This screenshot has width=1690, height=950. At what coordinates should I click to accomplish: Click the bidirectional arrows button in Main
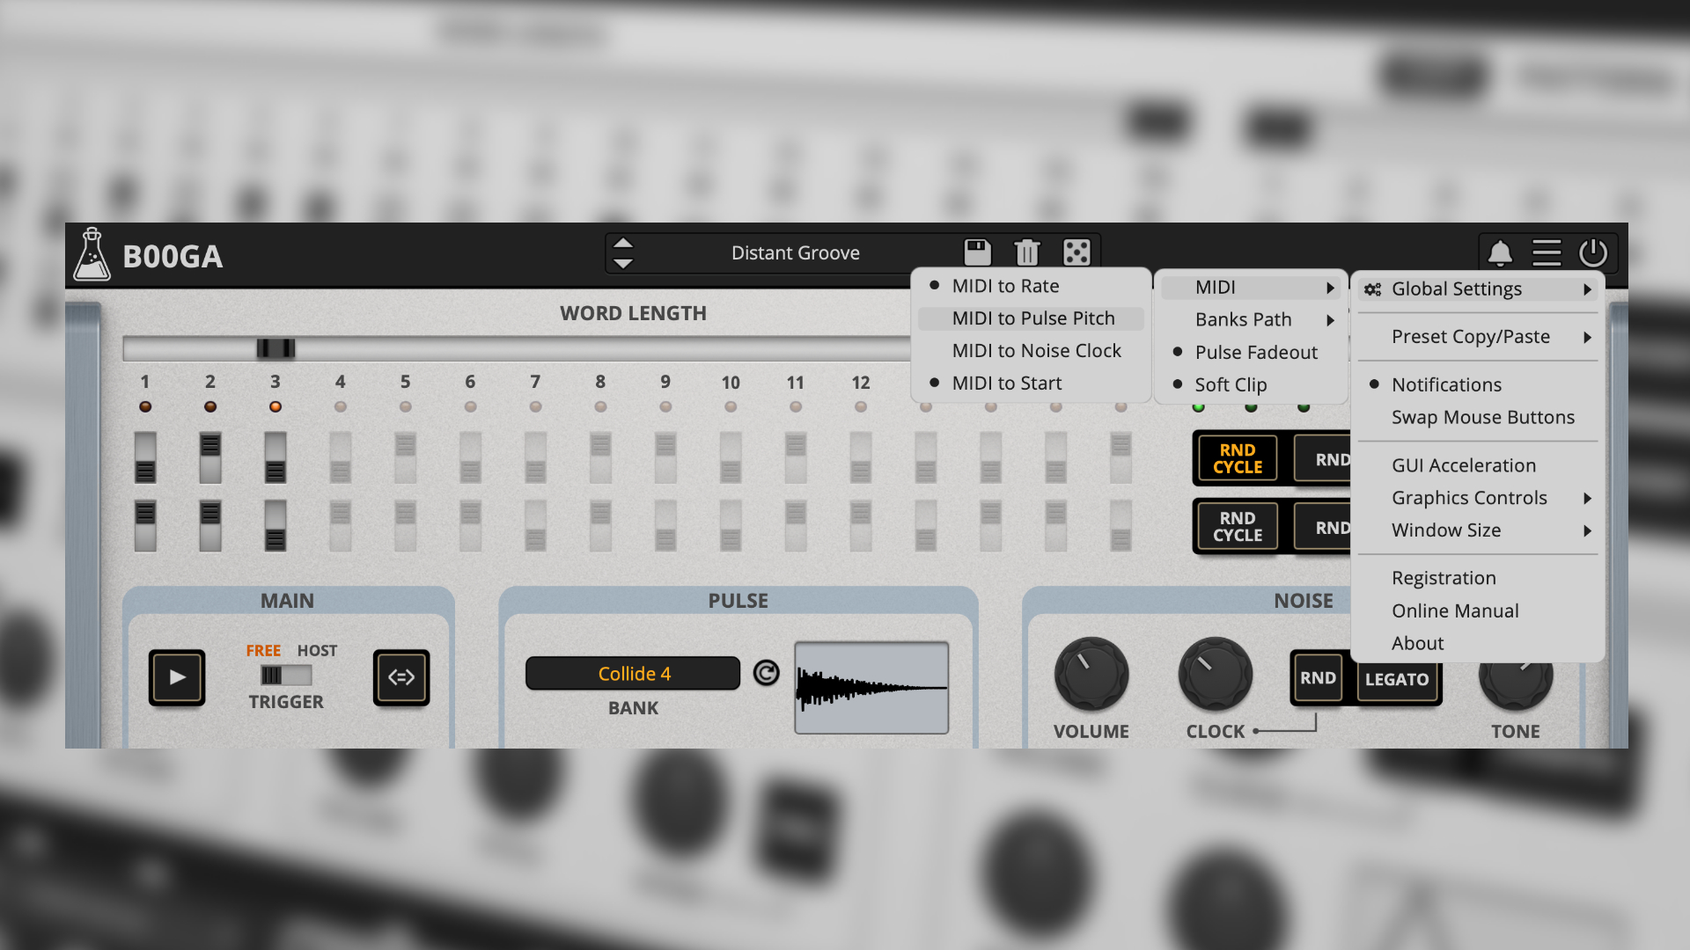tap(401, 677)
